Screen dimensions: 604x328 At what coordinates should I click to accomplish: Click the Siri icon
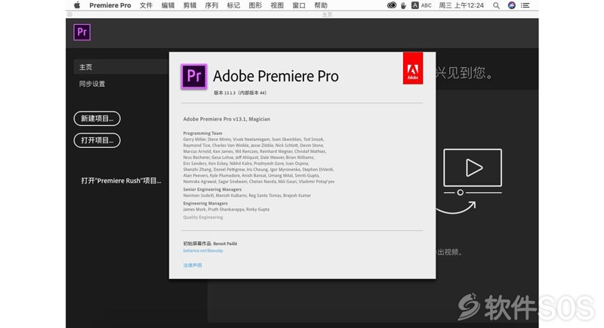coord(512,5)
